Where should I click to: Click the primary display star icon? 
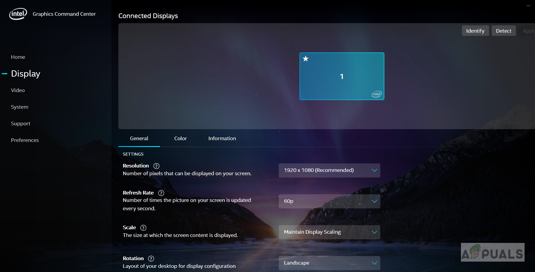[306, 58]
